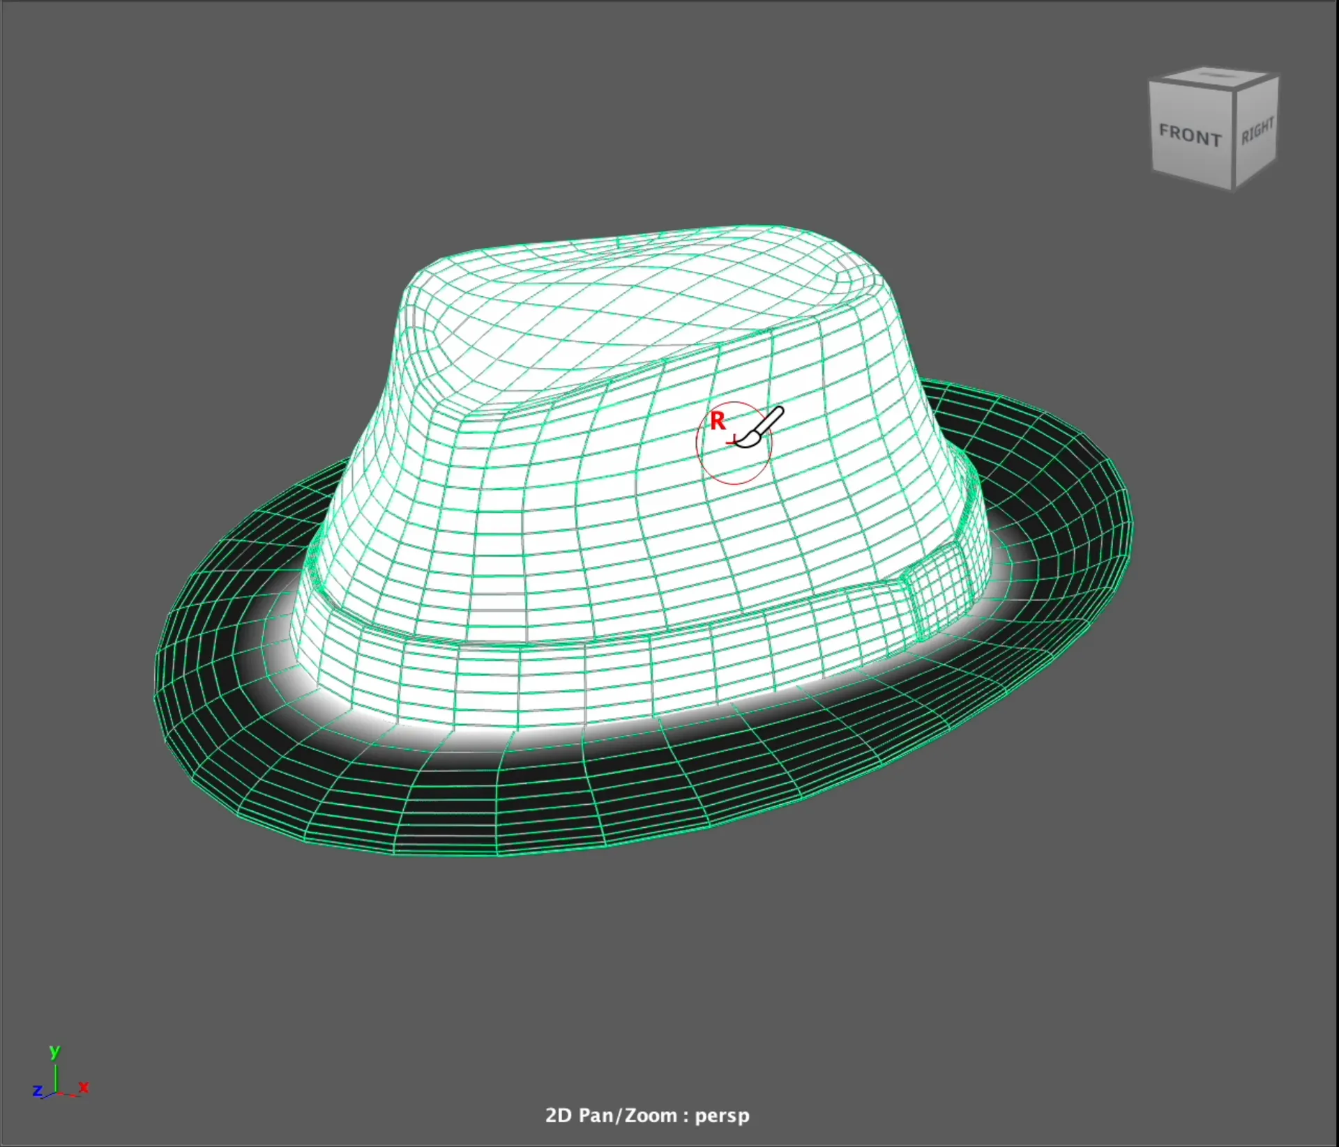This screenshot has height=1147, width=1339.
Task: Click the brush cursor's R radius indicator
Action: pyautogui.click(x=718, y=422)
